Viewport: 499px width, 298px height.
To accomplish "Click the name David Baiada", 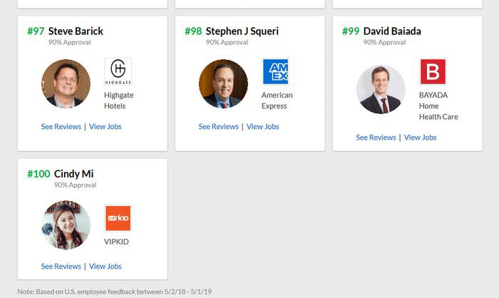I will coord(392,31).
